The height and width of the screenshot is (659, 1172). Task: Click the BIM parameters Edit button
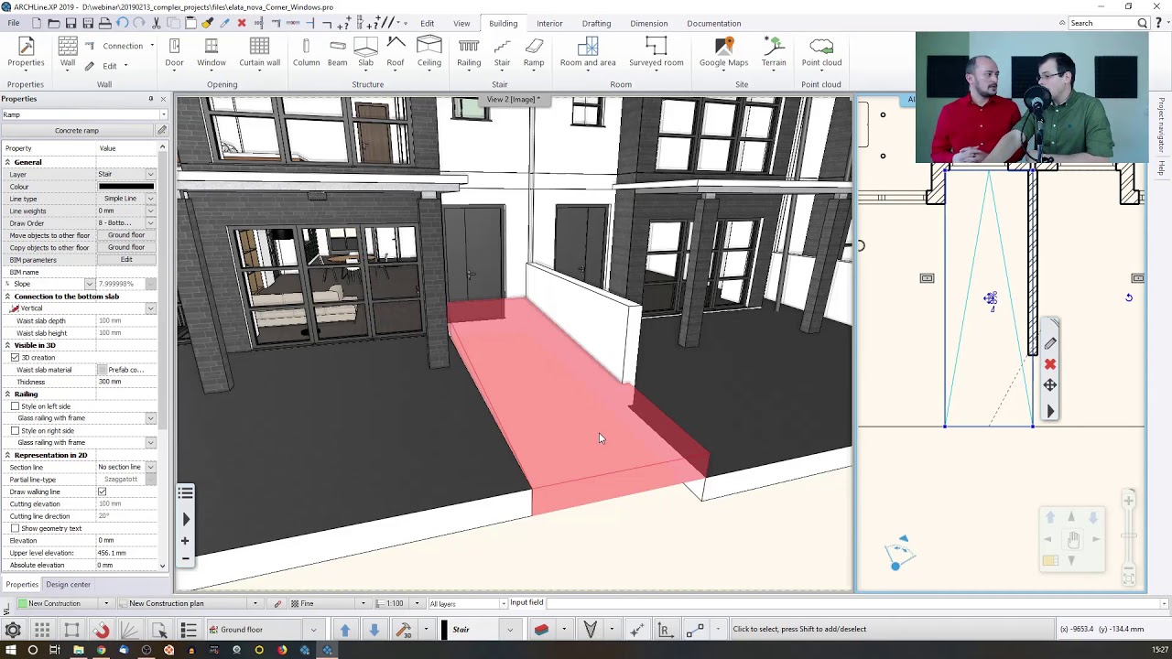click(126, 260)
